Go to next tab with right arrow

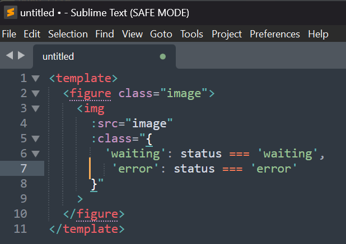[x=21, y=55]
